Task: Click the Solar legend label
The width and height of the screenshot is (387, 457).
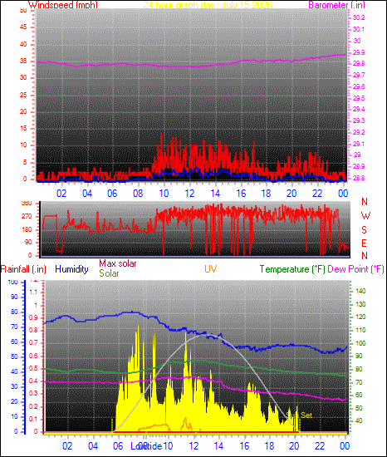Action: [x=109, y=273]
